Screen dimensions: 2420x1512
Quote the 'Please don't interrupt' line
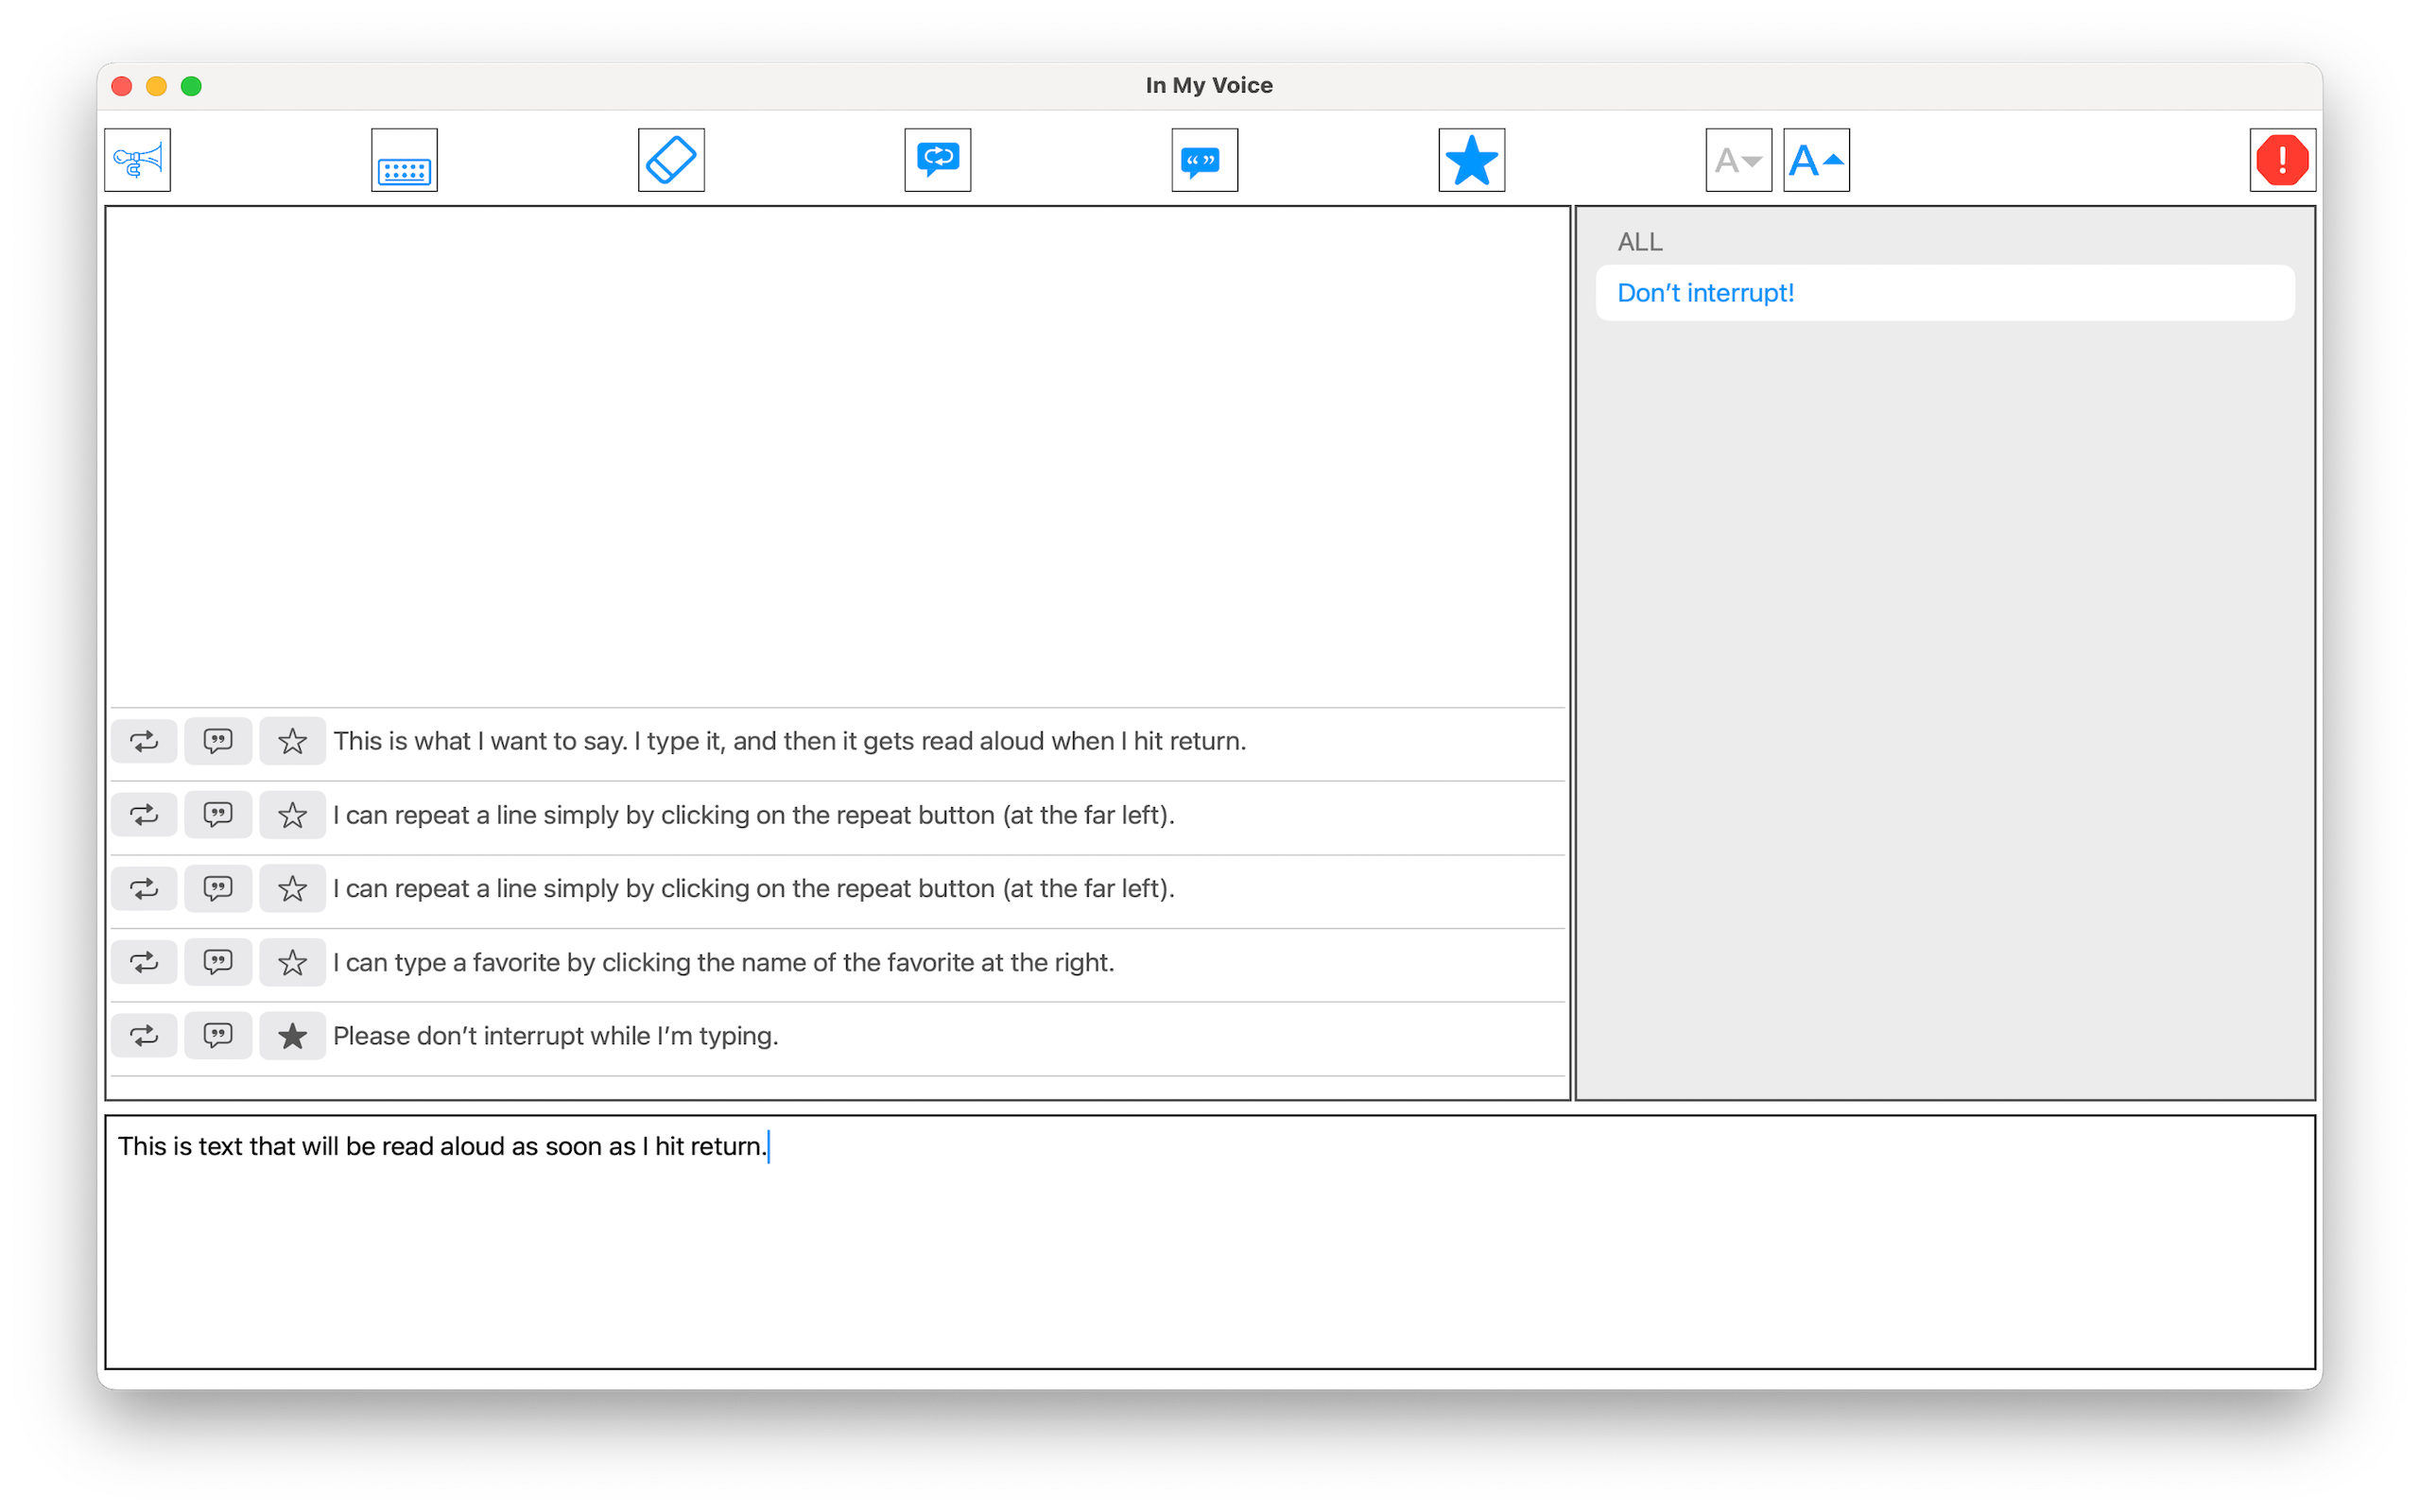pyautogui.click(x=218, y=1036)
